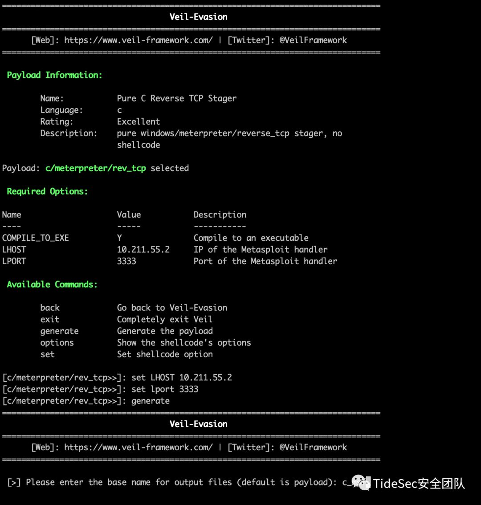Screen dimensions: 481x505
Task: Click the 'set' command in commands list
Action: tap(47, 354)
